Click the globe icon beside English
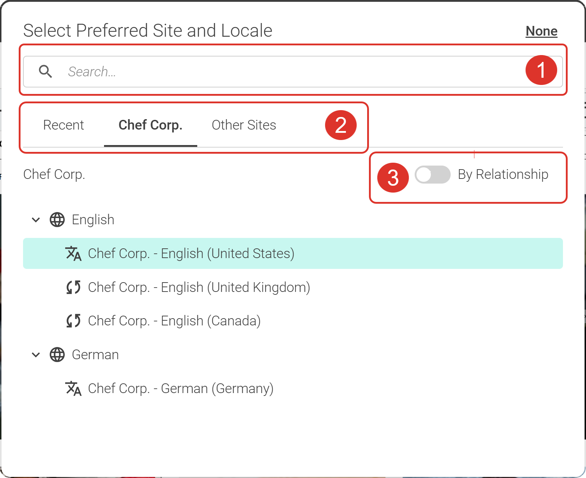586x478 pixels. tap(57, 220)
